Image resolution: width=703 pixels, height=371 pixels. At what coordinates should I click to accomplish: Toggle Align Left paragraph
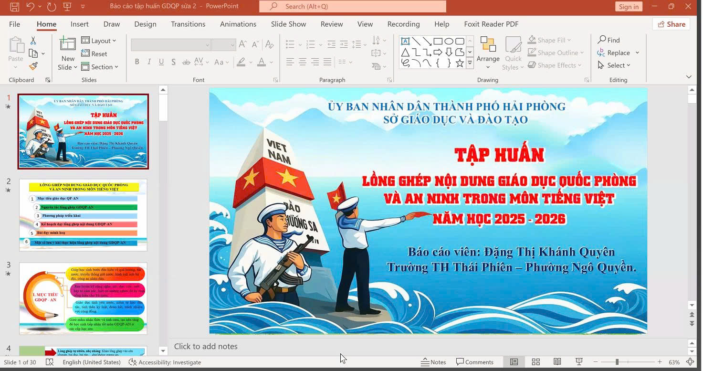pyautogui.click(x=290, y=62)
